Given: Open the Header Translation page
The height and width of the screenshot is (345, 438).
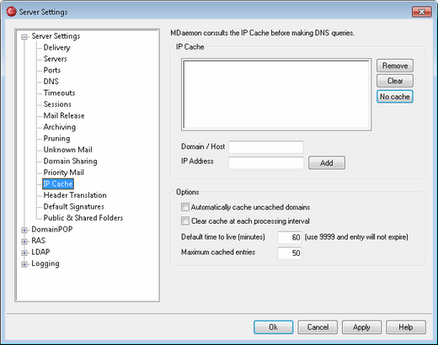Looking at the screenshot, I should pos(75,195).
